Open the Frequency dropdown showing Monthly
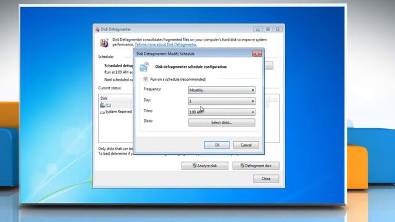The image size is (395, 222). (x=222, y=90)
